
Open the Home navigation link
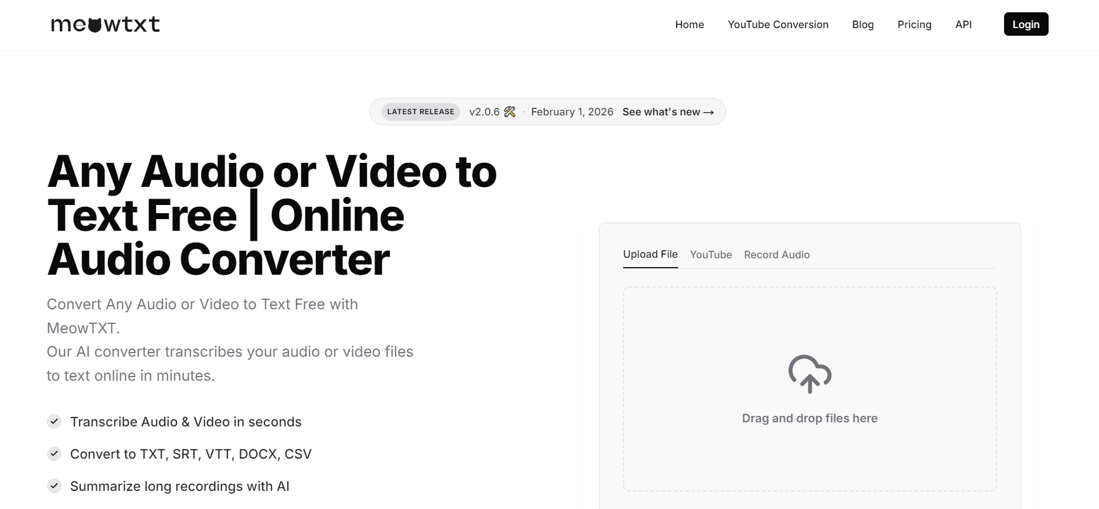tap(689, 25)
